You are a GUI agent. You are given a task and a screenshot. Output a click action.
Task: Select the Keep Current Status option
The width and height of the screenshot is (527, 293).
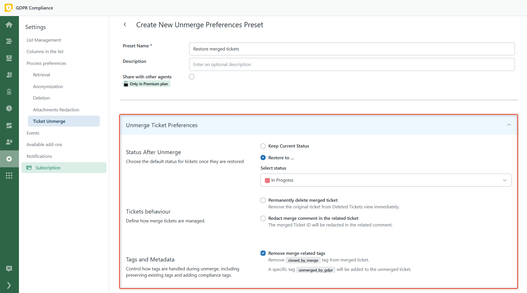click(x=263, y=146)
